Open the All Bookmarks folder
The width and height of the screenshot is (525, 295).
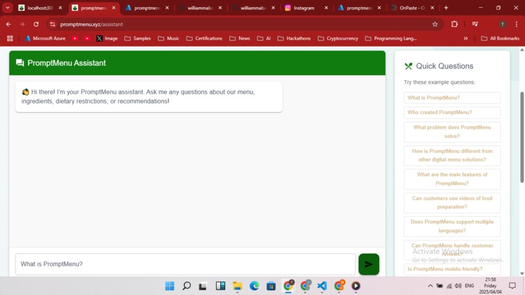(x=500, y=38)
